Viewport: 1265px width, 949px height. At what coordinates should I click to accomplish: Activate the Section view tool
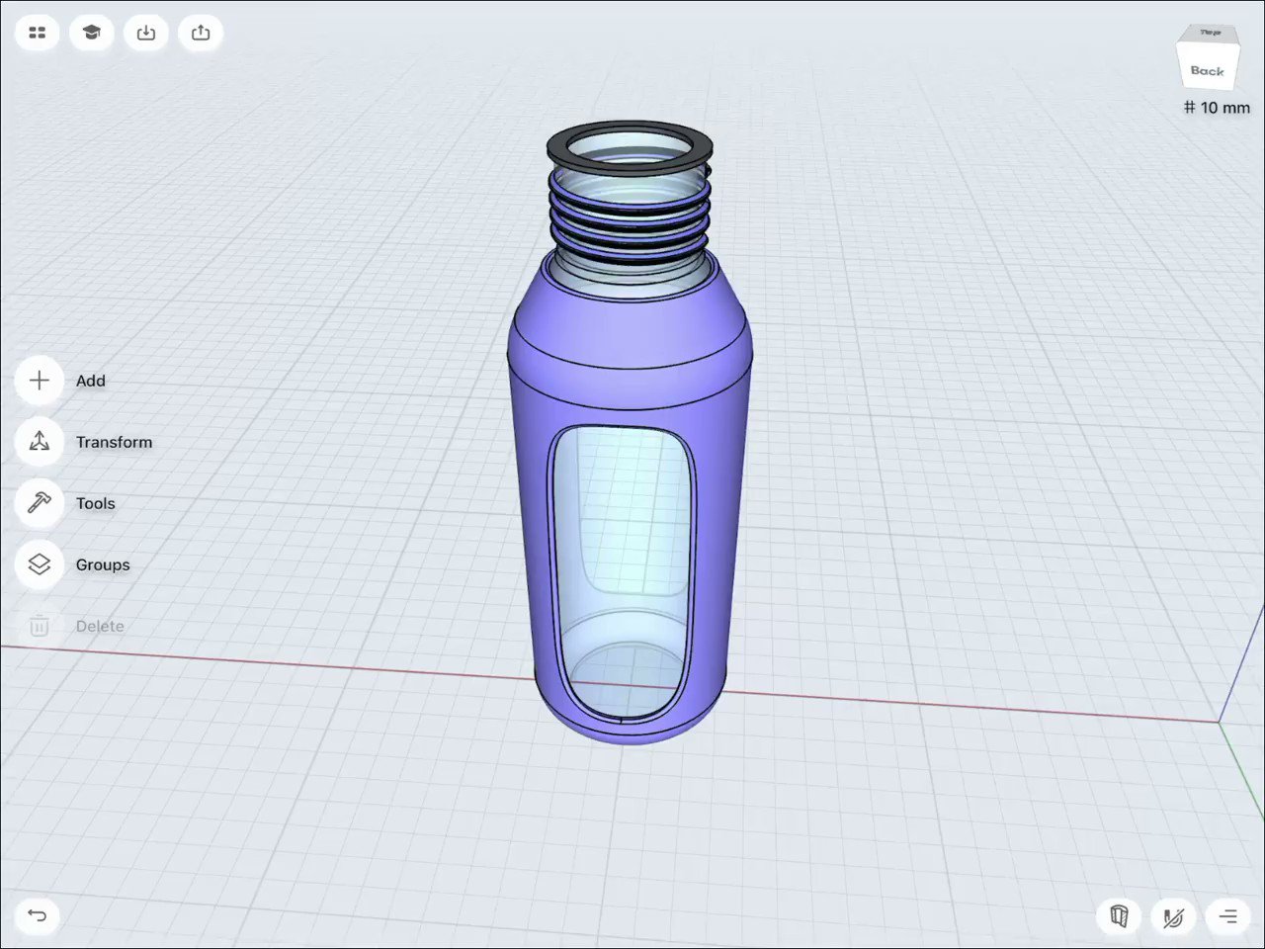pos(1119,916)
